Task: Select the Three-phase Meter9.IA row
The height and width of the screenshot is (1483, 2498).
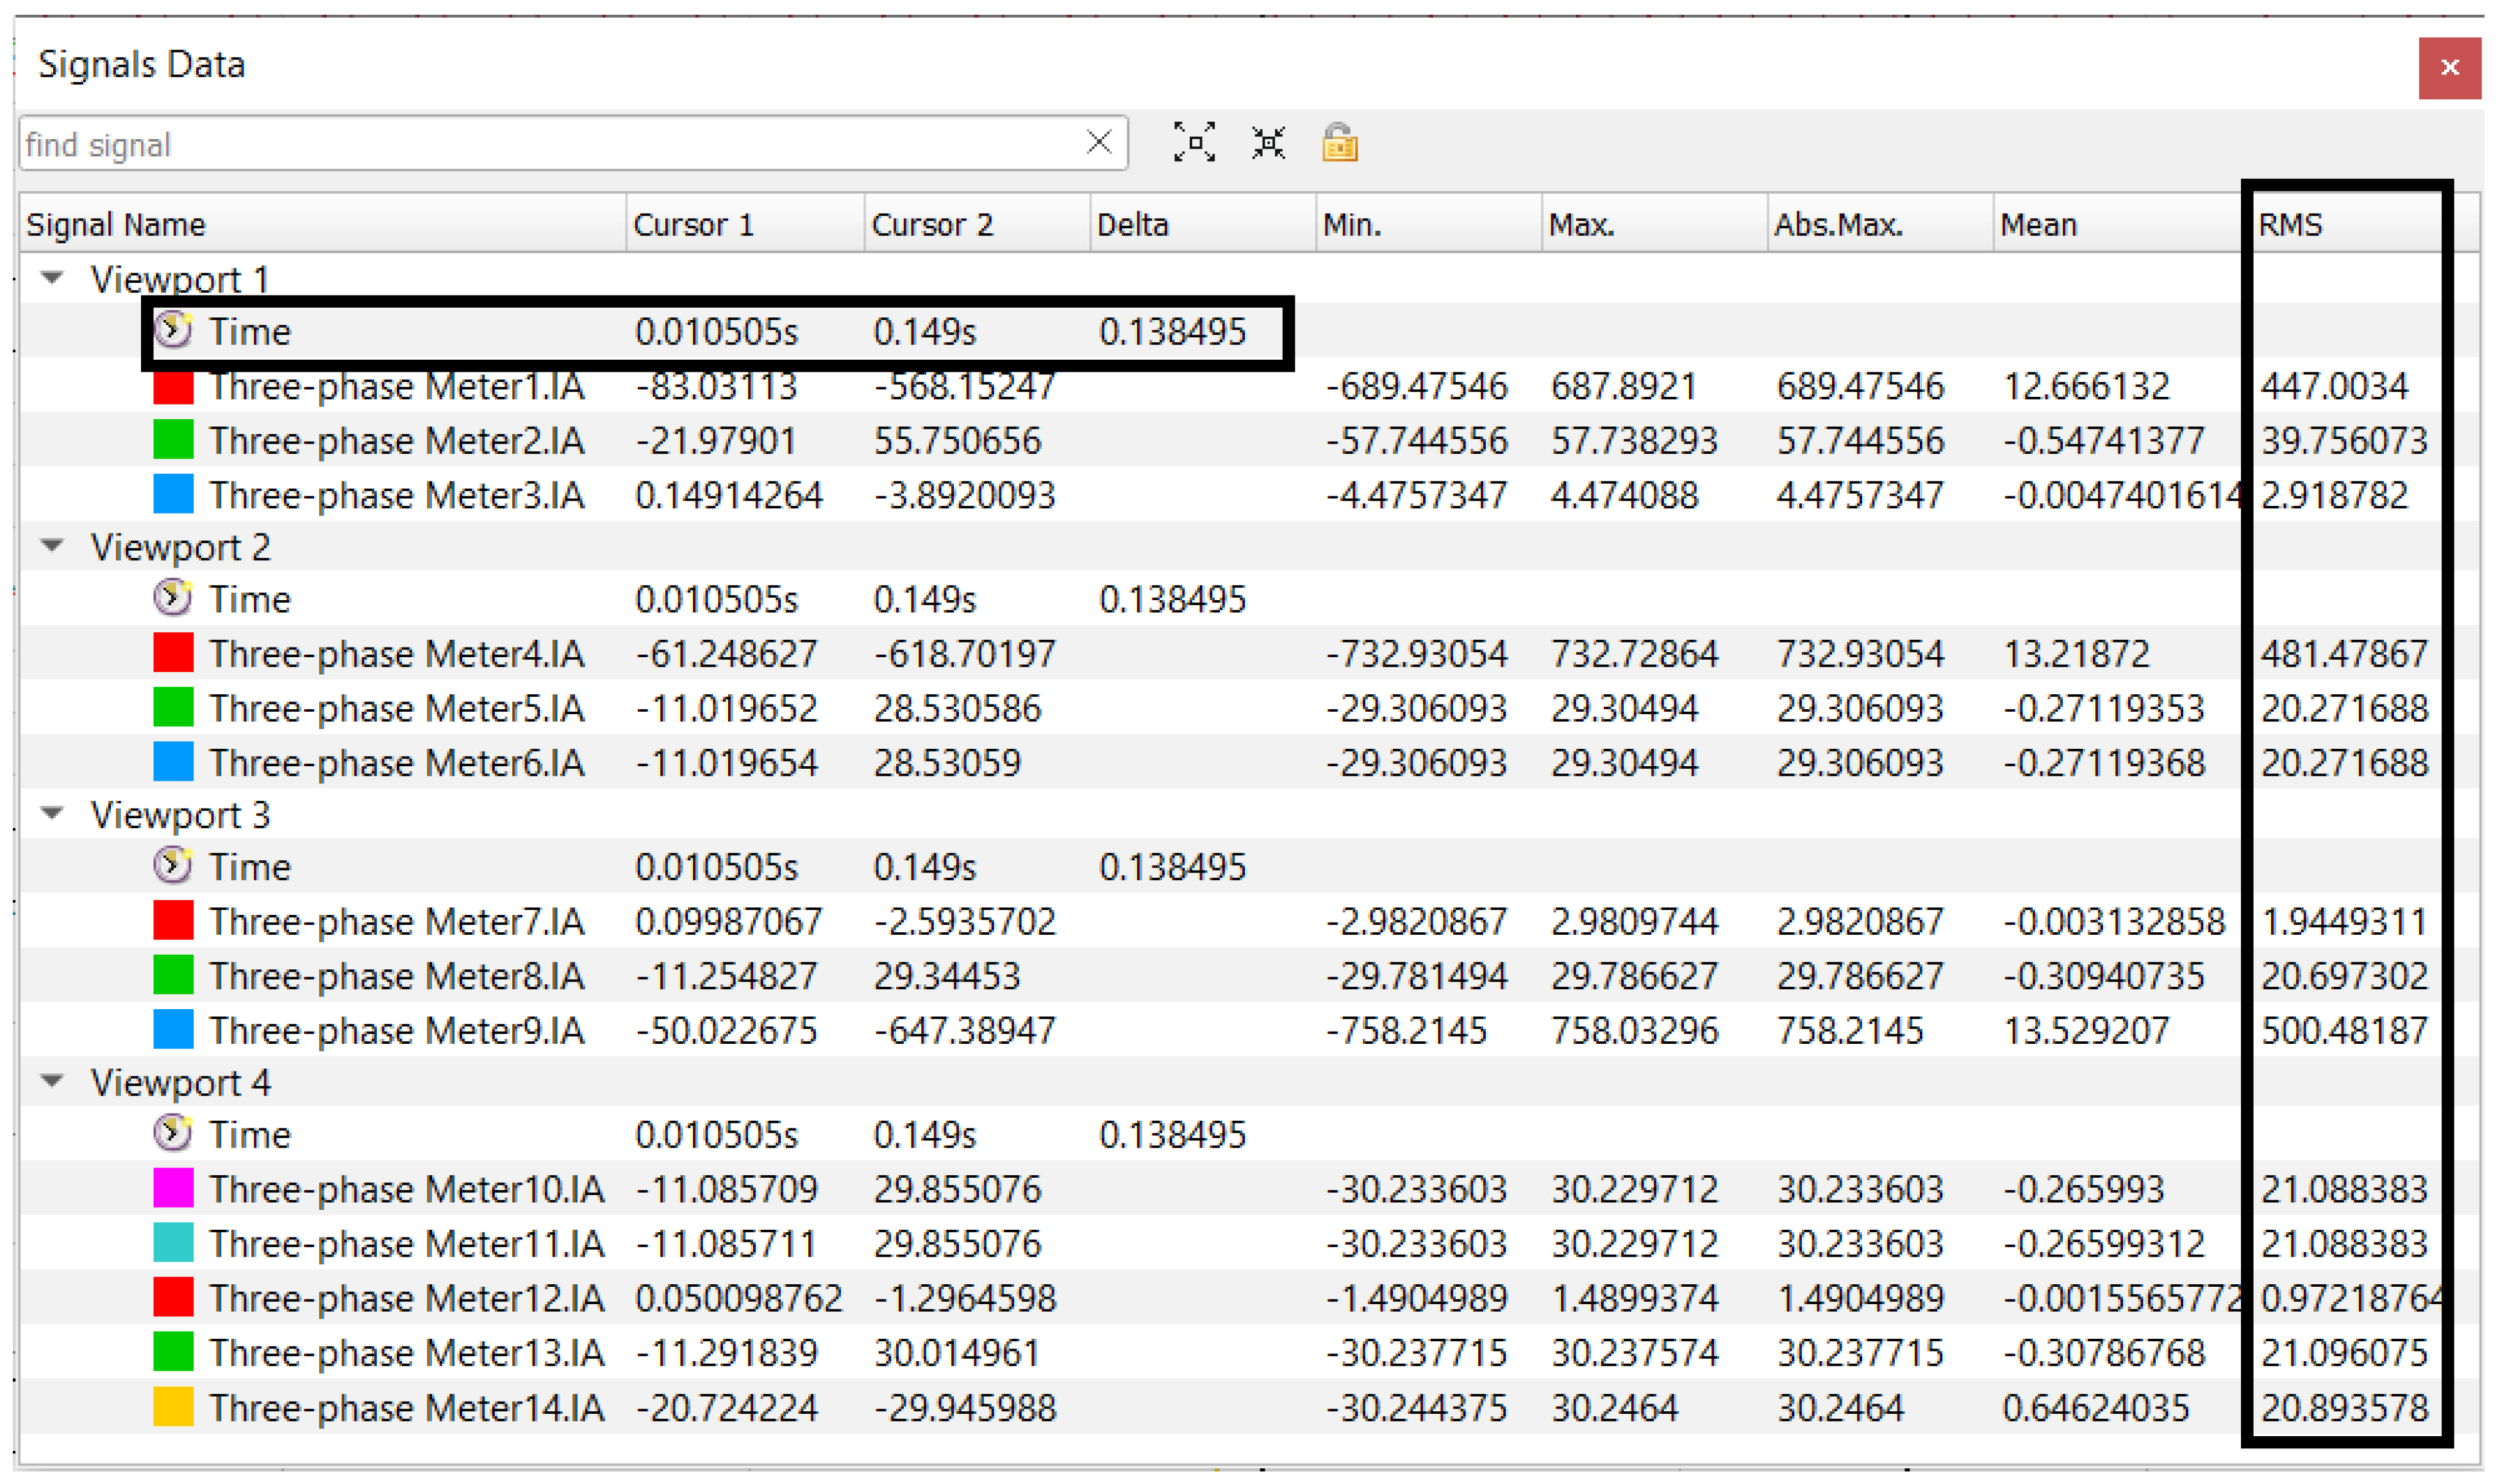Action: click(x=397, y=1030)
